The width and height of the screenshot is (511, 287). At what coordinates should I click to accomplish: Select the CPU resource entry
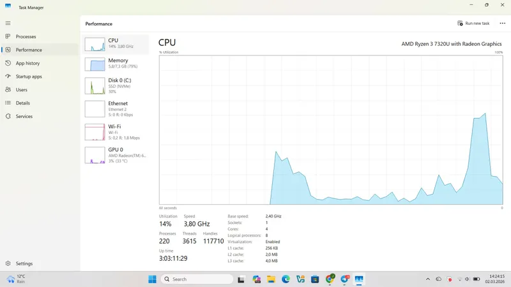(116, 44)
